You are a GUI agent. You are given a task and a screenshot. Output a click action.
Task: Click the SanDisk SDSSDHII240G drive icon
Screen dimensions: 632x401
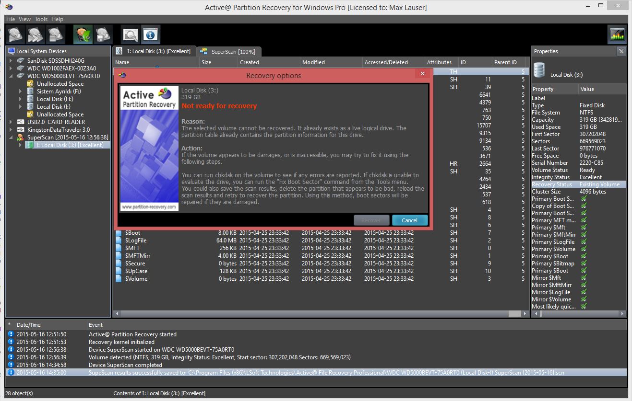[21, 61]
